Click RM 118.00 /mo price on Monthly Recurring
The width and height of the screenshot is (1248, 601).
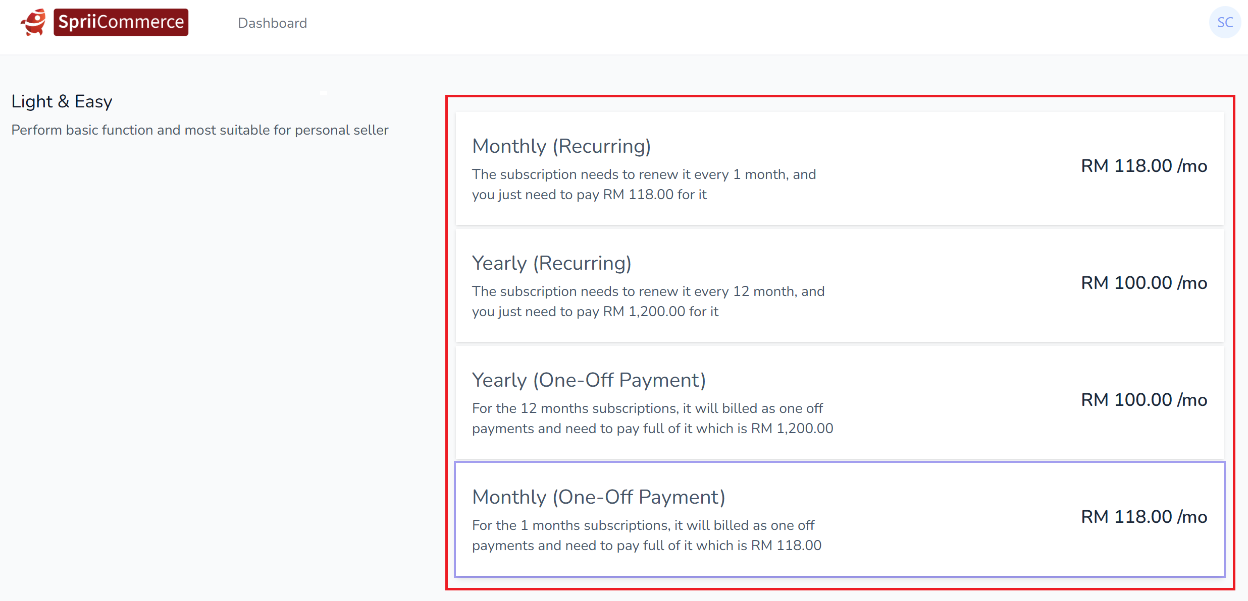[1143, 166]
